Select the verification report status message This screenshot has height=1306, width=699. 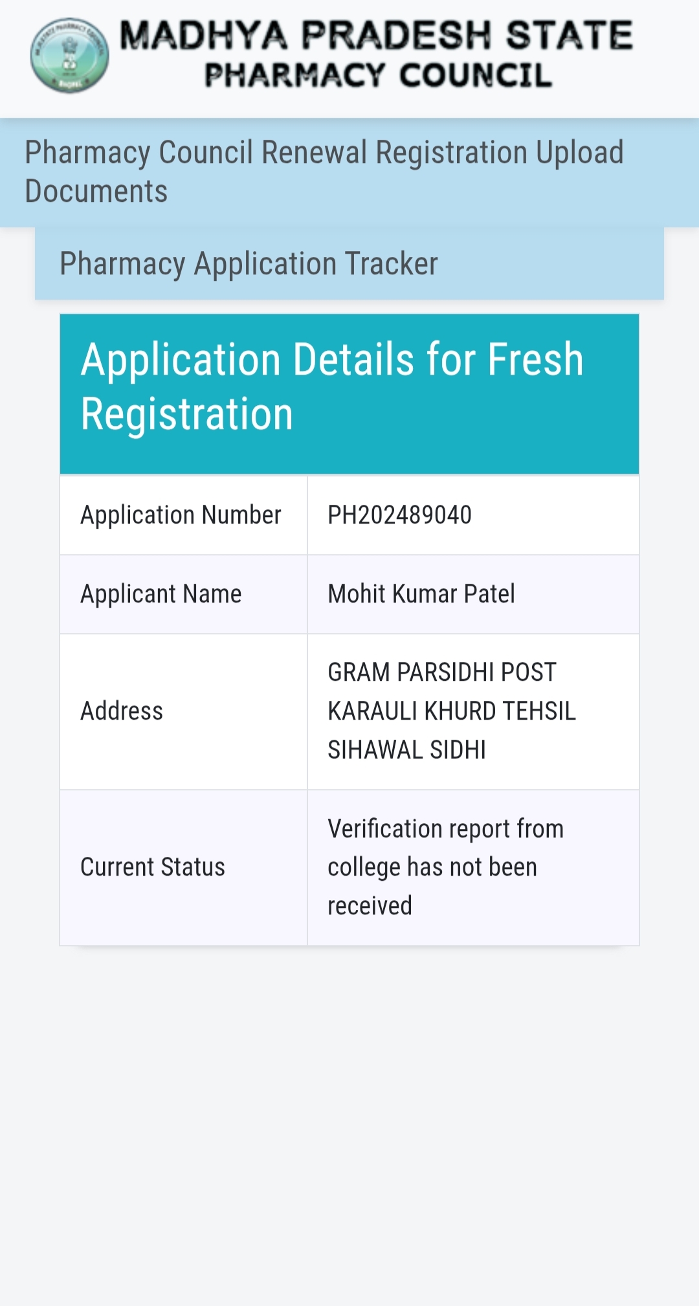tap(445, 867)
